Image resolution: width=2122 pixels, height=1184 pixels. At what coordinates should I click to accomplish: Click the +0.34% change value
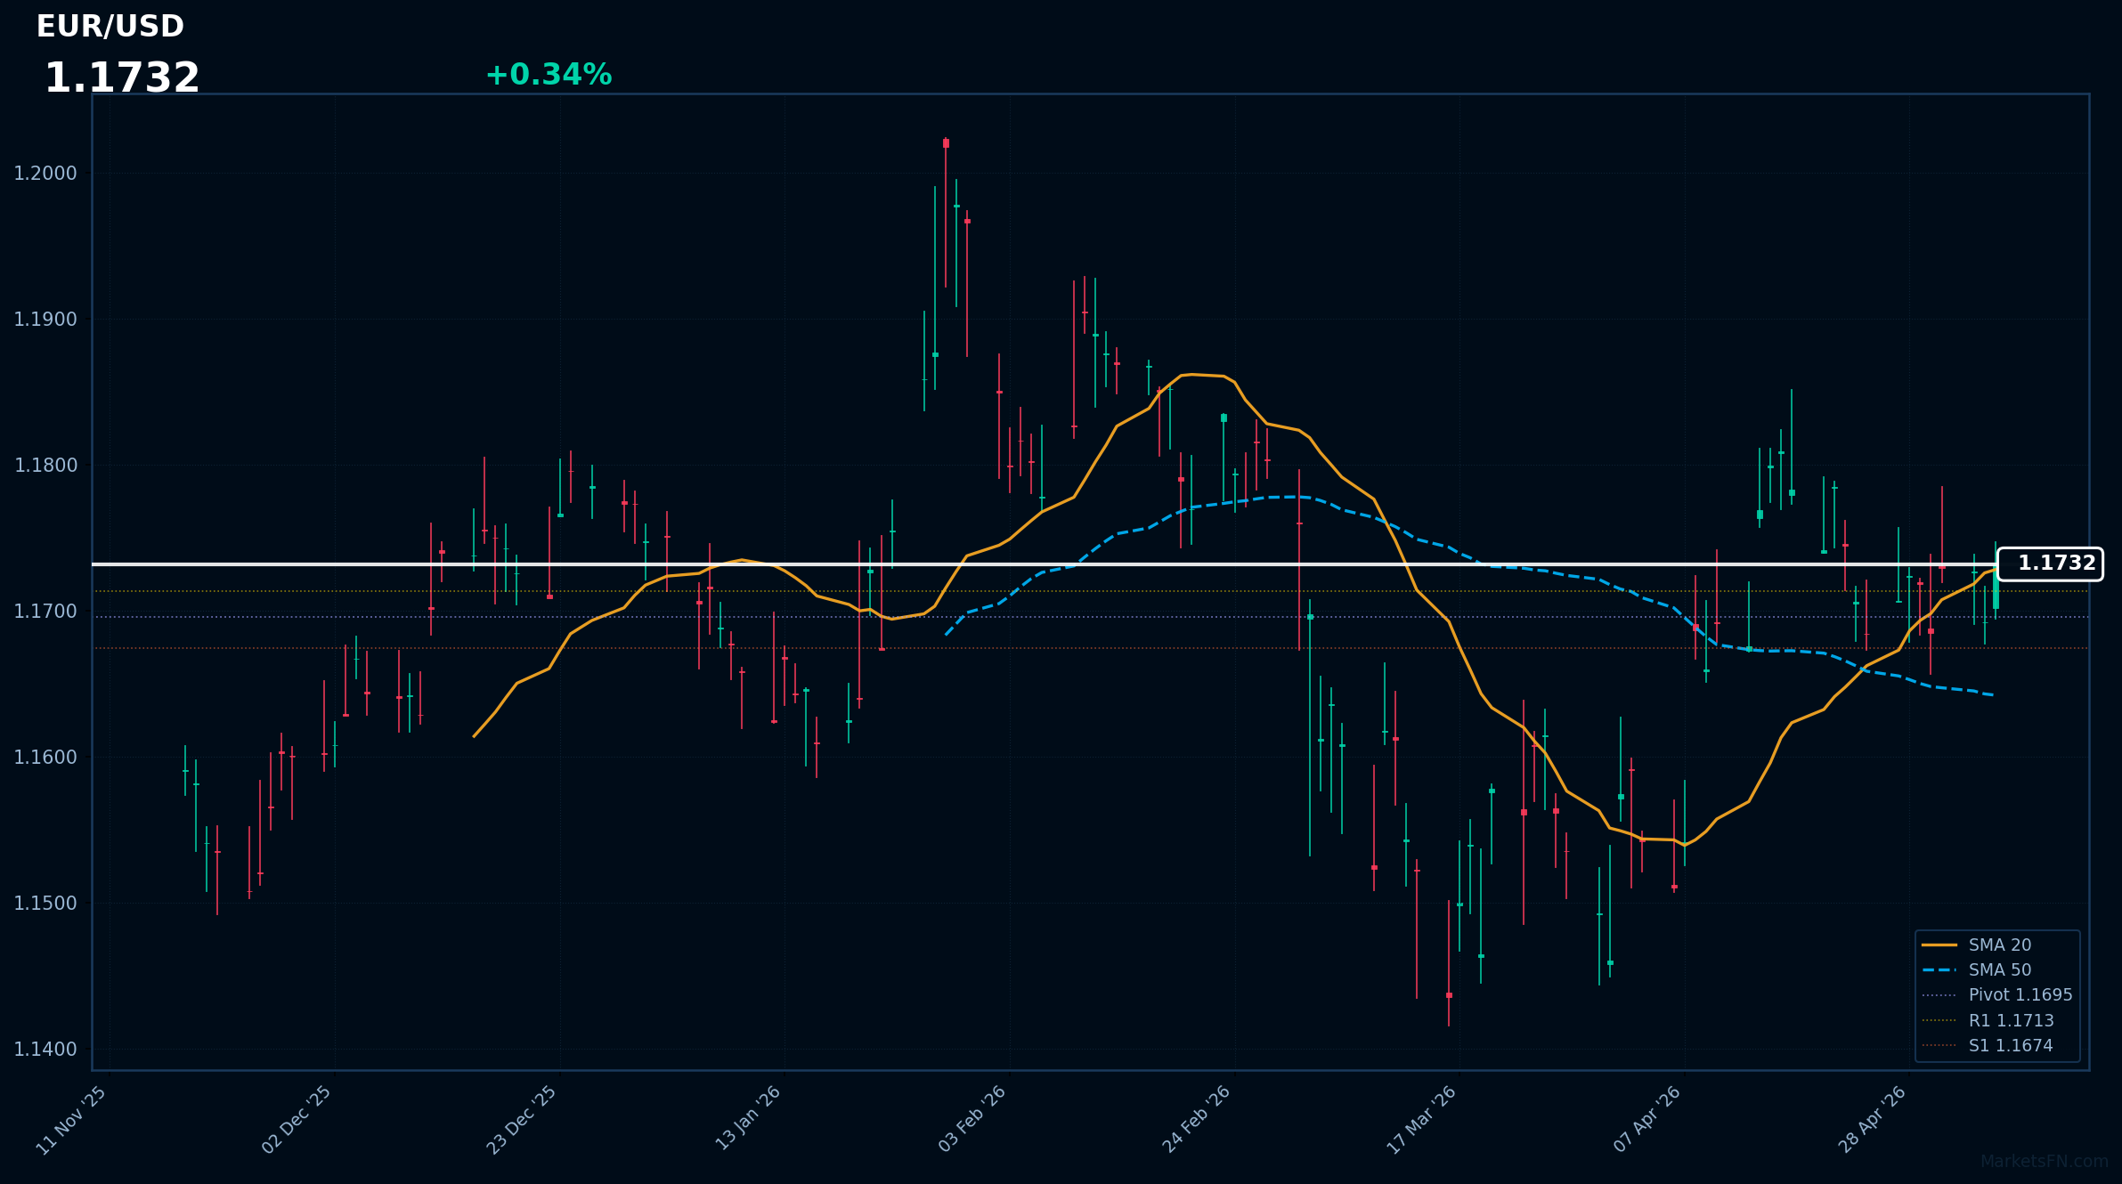(x=549, y=75)
